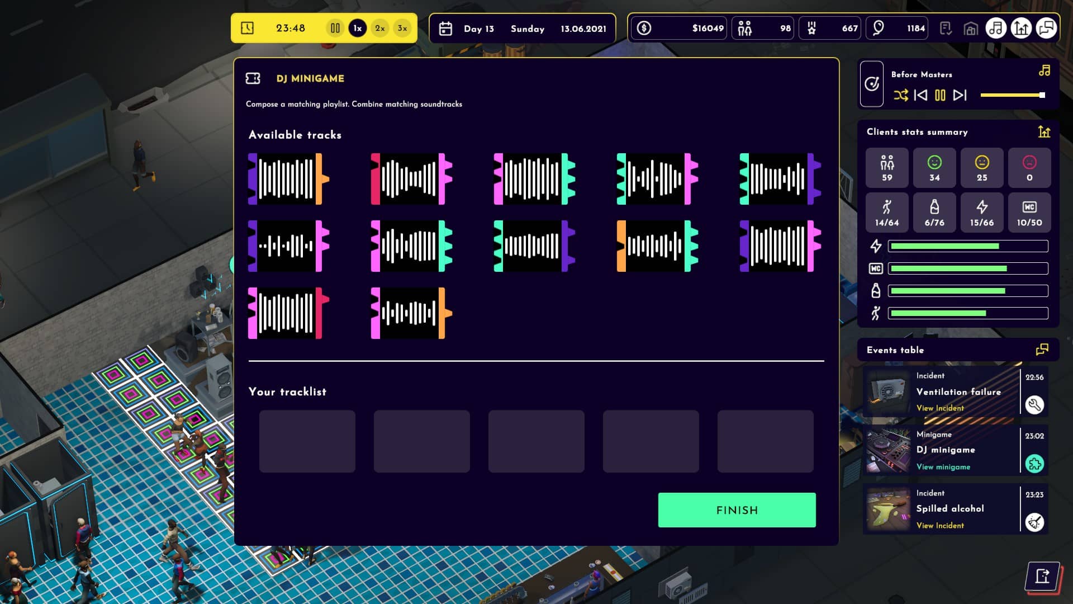This screenshot has width=1073, height=604.
Task: Click the first empty tracklist slot
Action: click(307, 441)
